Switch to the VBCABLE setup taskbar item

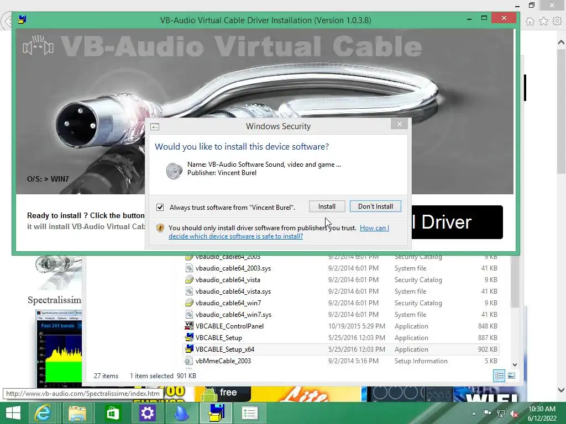coord(216,413)
